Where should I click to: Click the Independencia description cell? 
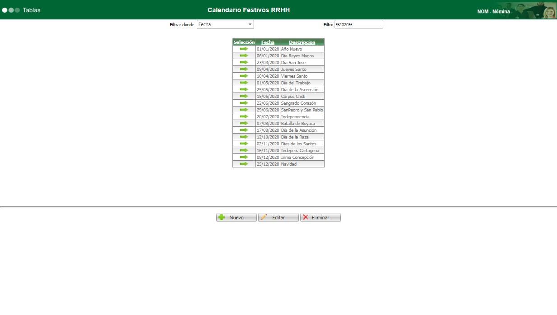[302, 116]
